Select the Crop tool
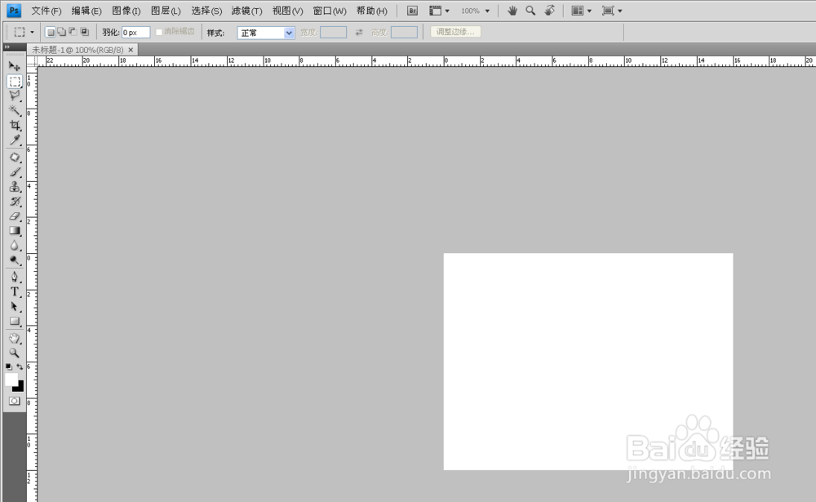The height and width of the screenshot is (502, 816). coord(15,126)
